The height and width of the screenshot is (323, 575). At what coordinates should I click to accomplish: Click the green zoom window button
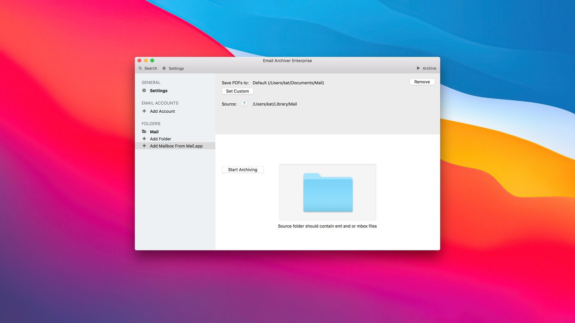pos(152,61)
